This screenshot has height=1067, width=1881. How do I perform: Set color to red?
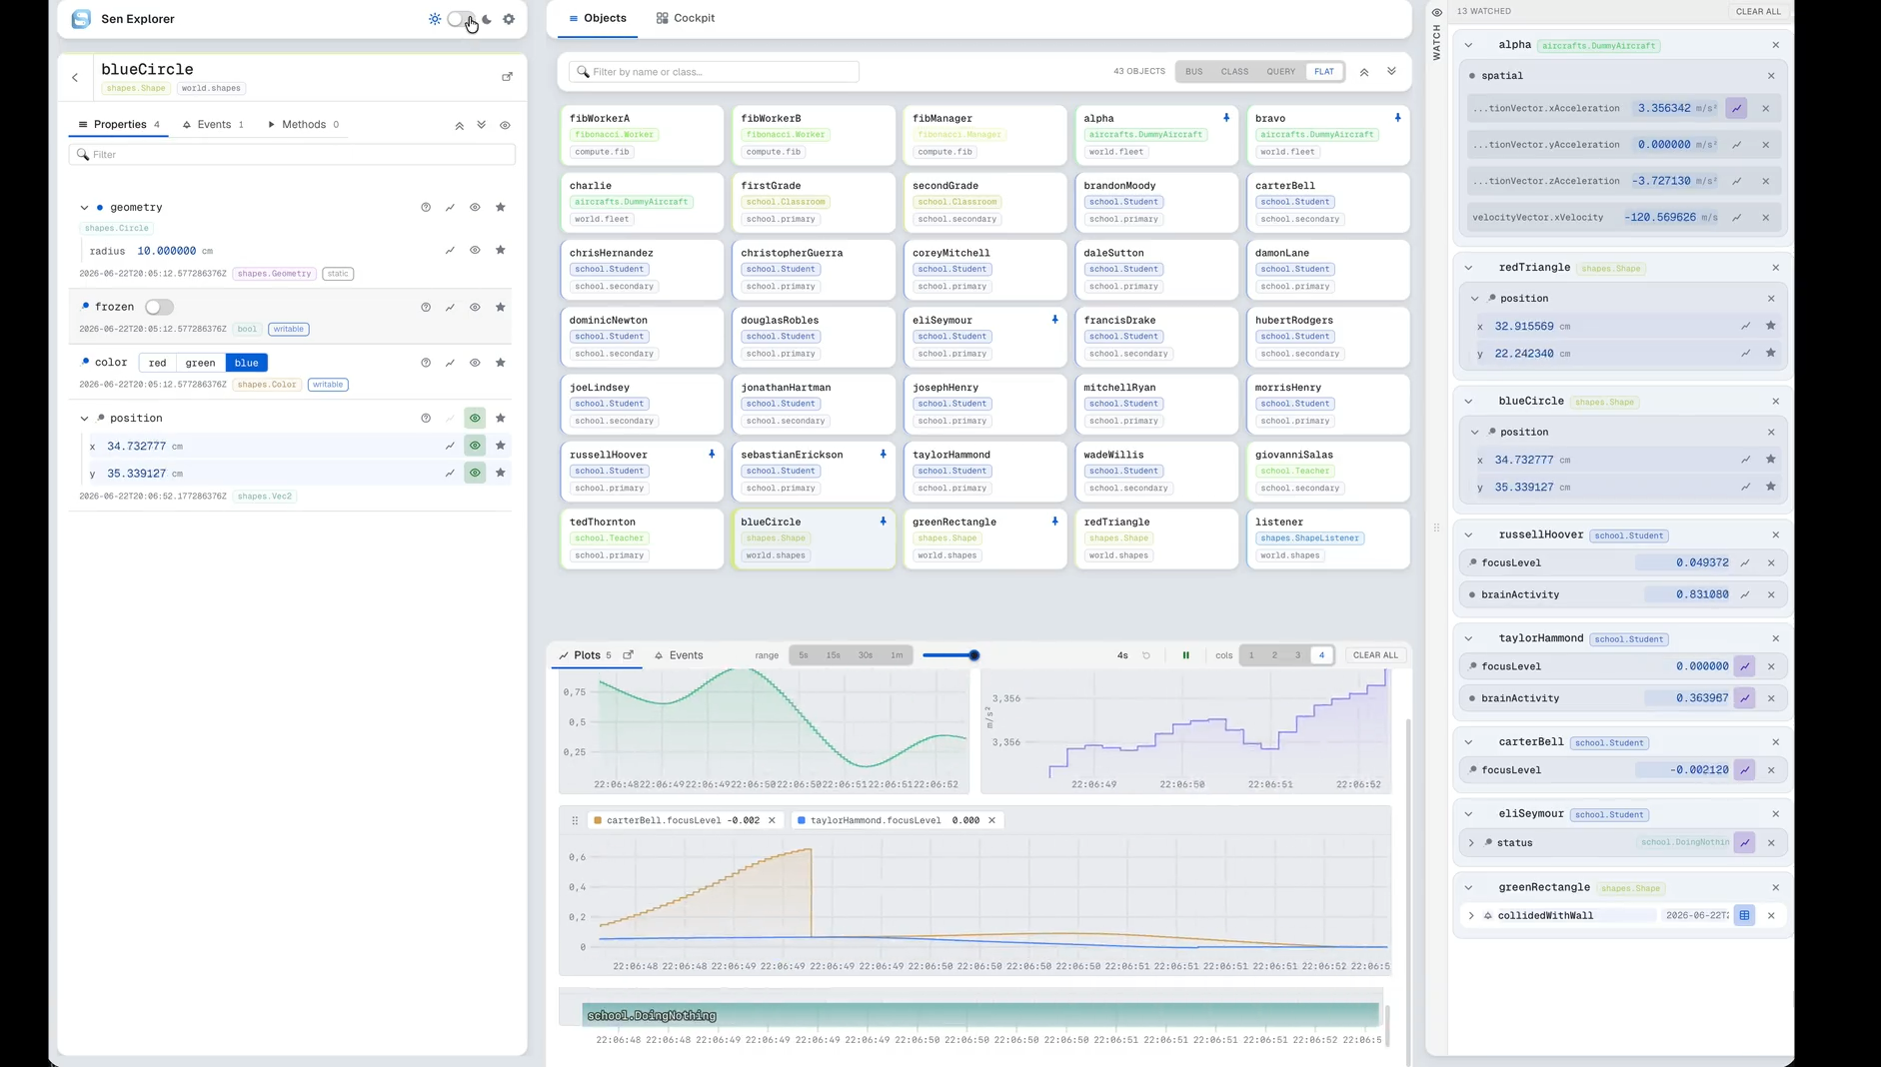[x=157, y=363]
